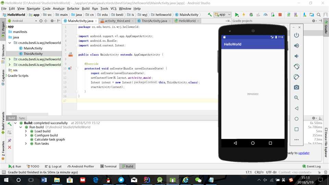The image size is (329, 185).
Task: Click the hammer rebuild icon in Build panel
Action: pos(10,124)
